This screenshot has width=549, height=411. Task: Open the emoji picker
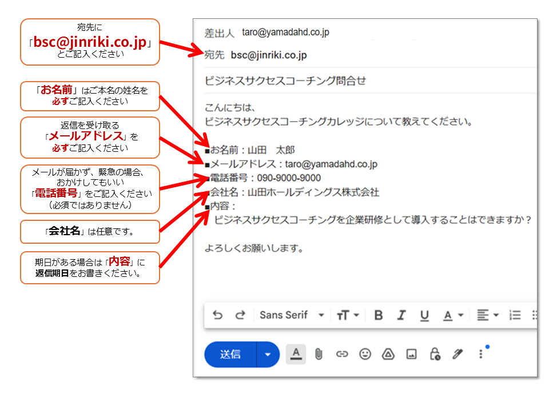[x=365, y=354]
